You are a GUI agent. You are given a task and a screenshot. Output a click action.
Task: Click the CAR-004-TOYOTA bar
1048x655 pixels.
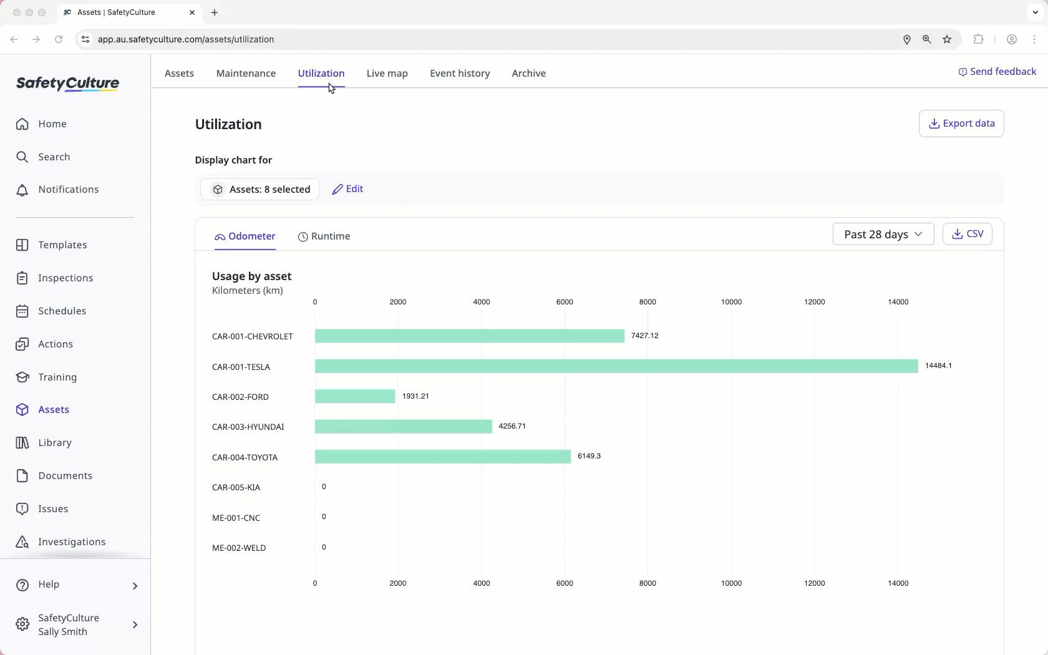pos(443,457)
